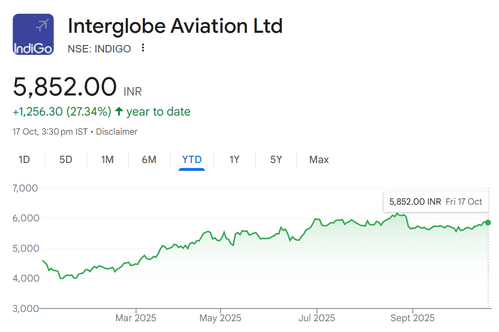Viewport: 499px width, 332px height.
Task: Open the 5Y chart range
Action: (x=276, y=160)
